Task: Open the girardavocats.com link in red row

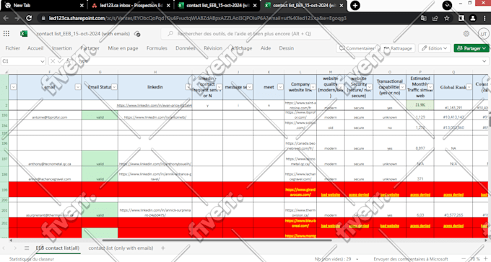Action: 300,192
